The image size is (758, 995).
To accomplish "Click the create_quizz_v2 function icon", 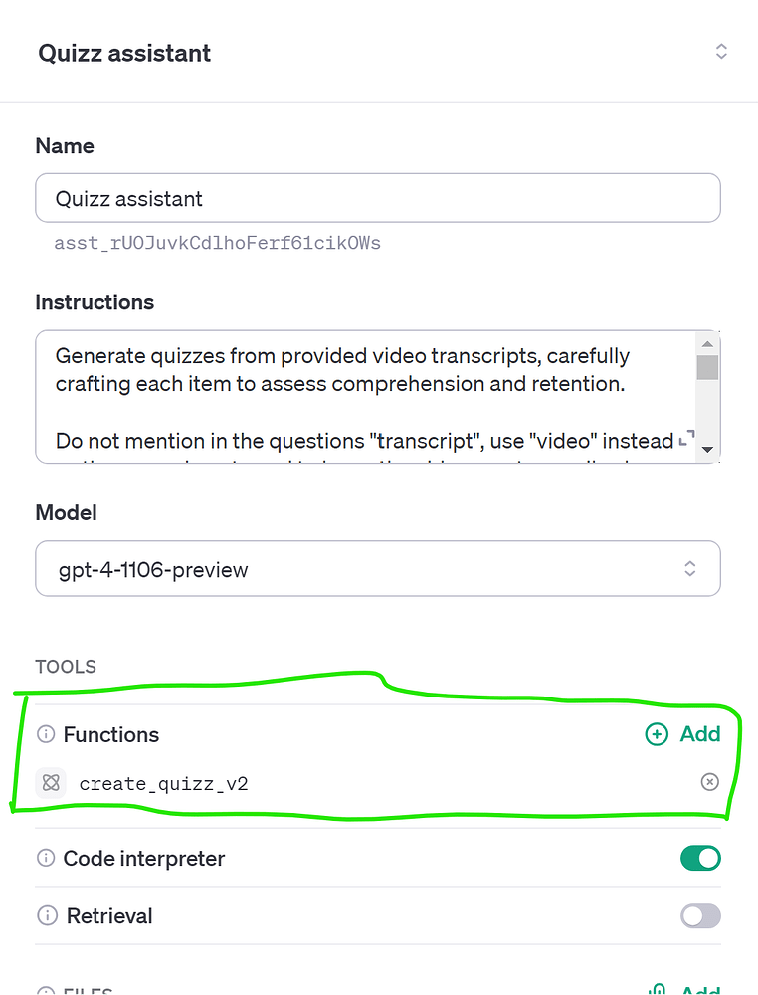I will [x=51, y=782].
